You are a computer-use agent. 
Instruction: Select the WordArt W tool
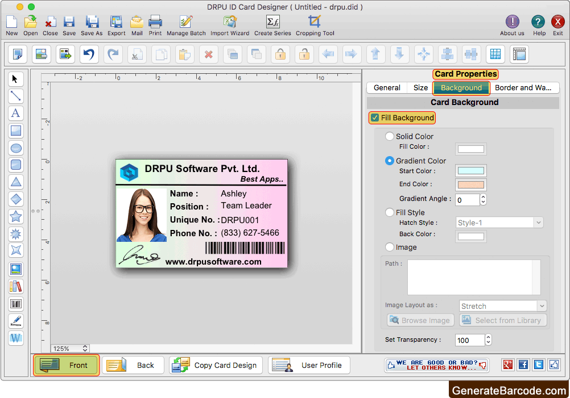click(15, 338)
